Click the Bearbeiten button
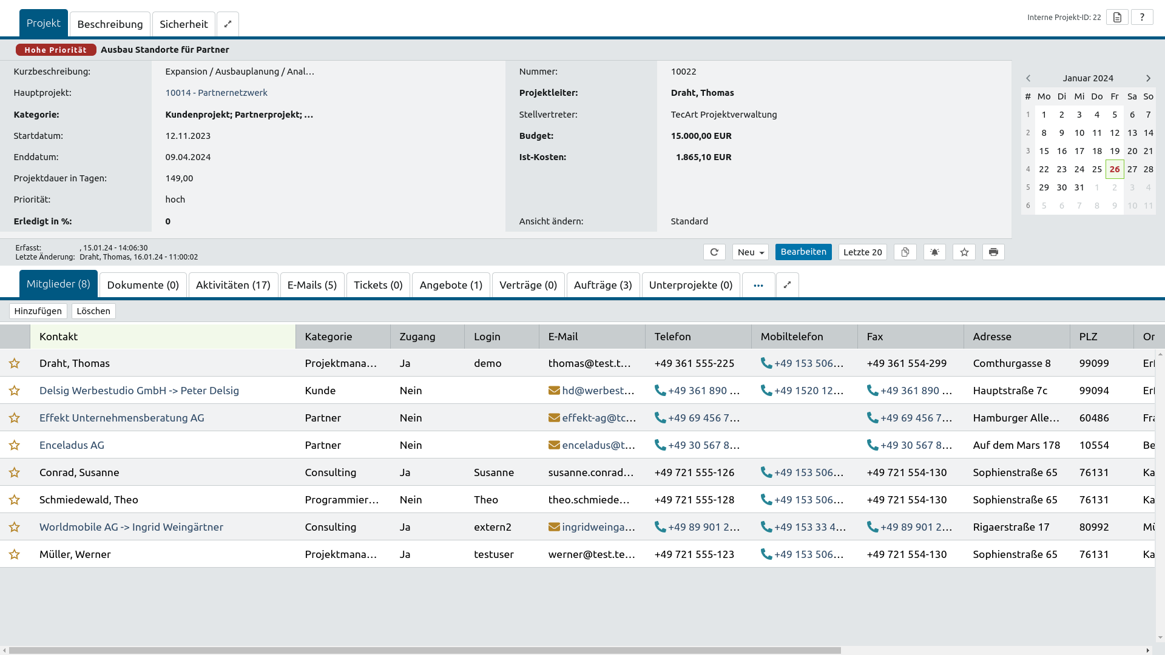Image resolution: width=1165 pixels, height=655 pixels. point(803,252)
